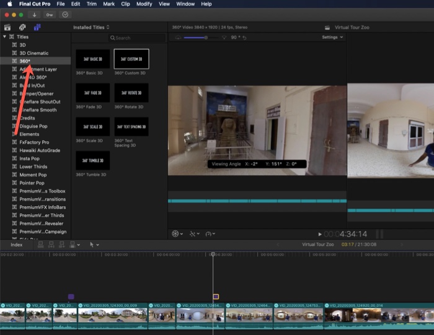Select the Elements category
This screenshot has width=434, height=335.
pyautogui.click(x=29, y=134)
